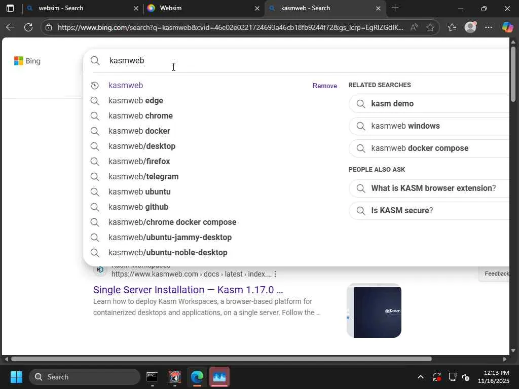Open the Kasm video thumbnail
519x389 pixels.
point(374,311)
